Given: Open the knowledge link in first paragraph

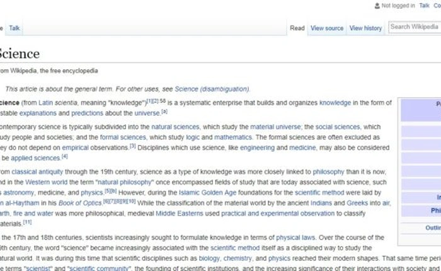Looking at the screenshot, I should (x=335, y=103).
